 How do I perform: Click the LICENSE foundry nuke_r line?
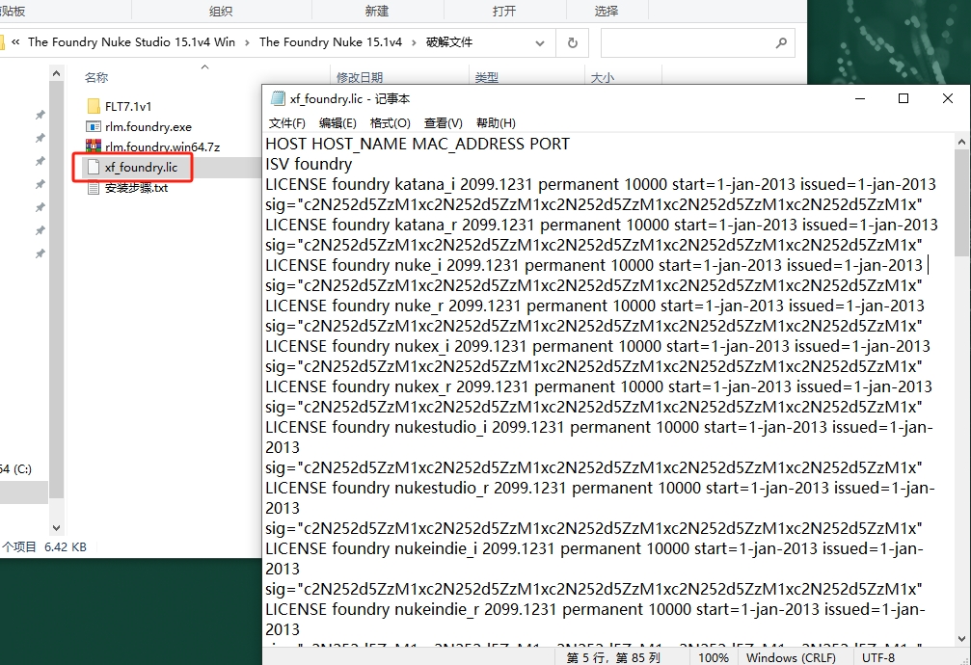595,306
